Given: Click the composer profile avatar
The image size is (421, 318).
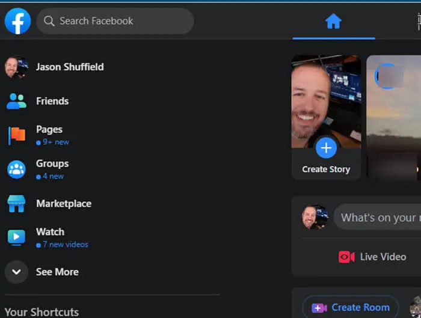Looking at the screenshot, I should point(315,217).
